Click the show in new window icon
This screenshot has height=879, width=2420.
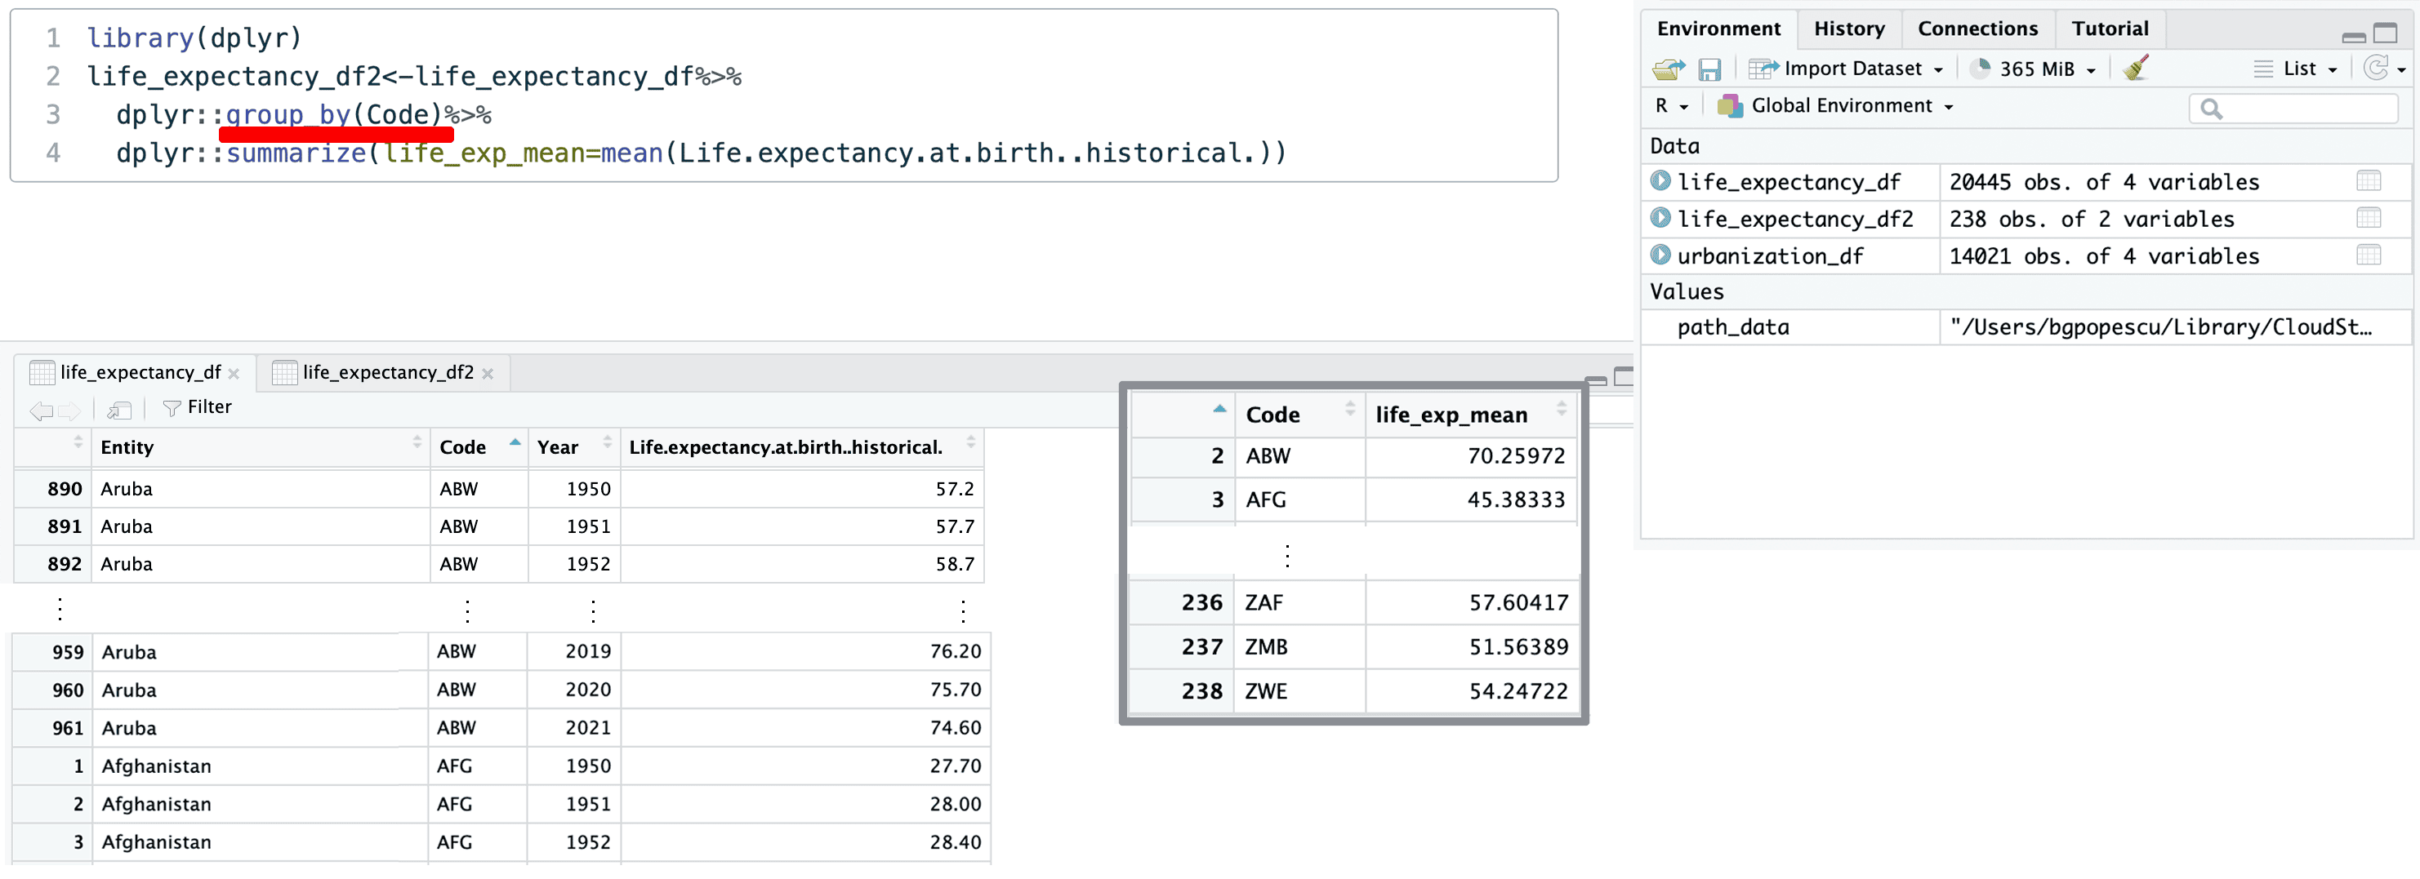[118, 410]
